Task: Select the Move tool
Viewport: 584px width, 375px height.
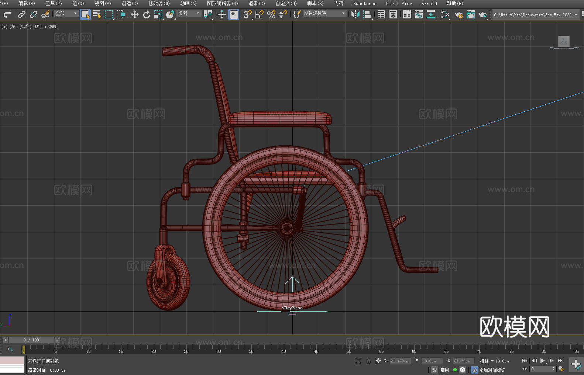Action: coord(135,14)
